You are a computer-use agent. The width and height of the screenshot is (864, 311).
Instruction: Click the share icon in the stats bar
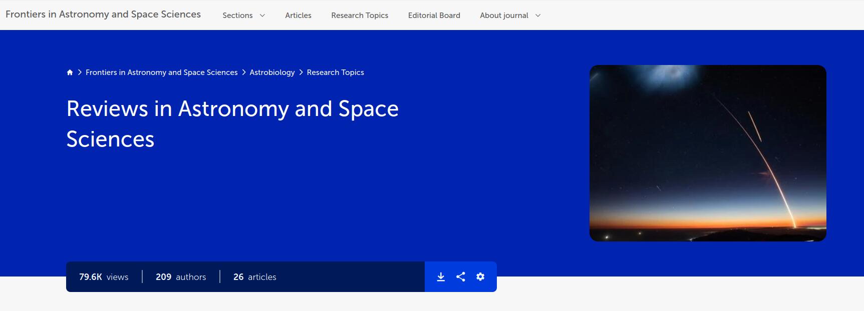(461, 276)
